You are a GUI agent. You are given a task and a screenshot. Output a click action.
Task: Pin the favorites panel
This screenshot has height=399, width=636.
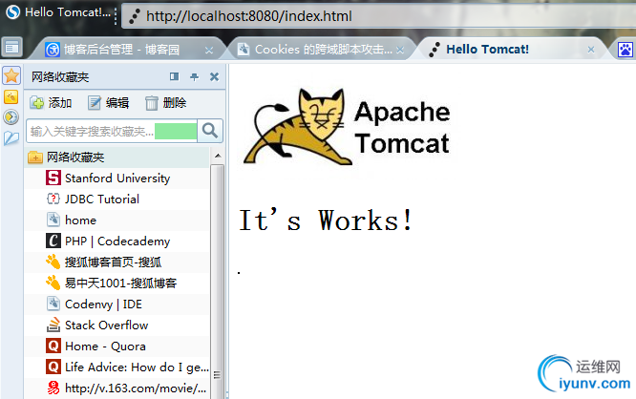click(194, 76)
